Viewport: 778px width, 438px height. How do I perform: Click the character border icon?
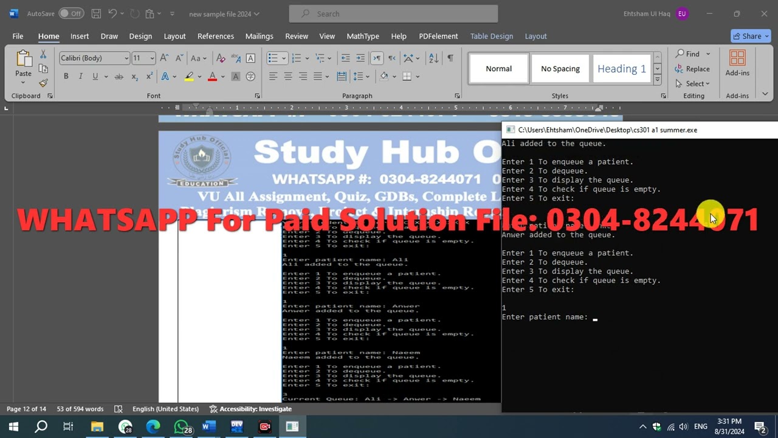coord(250,58)
